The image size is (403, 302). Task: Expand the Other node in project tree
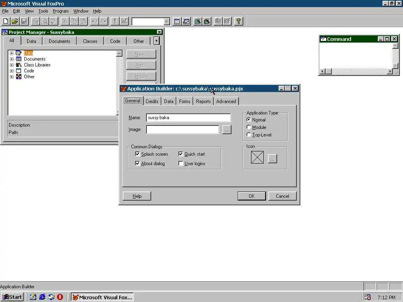click(11, 77)
